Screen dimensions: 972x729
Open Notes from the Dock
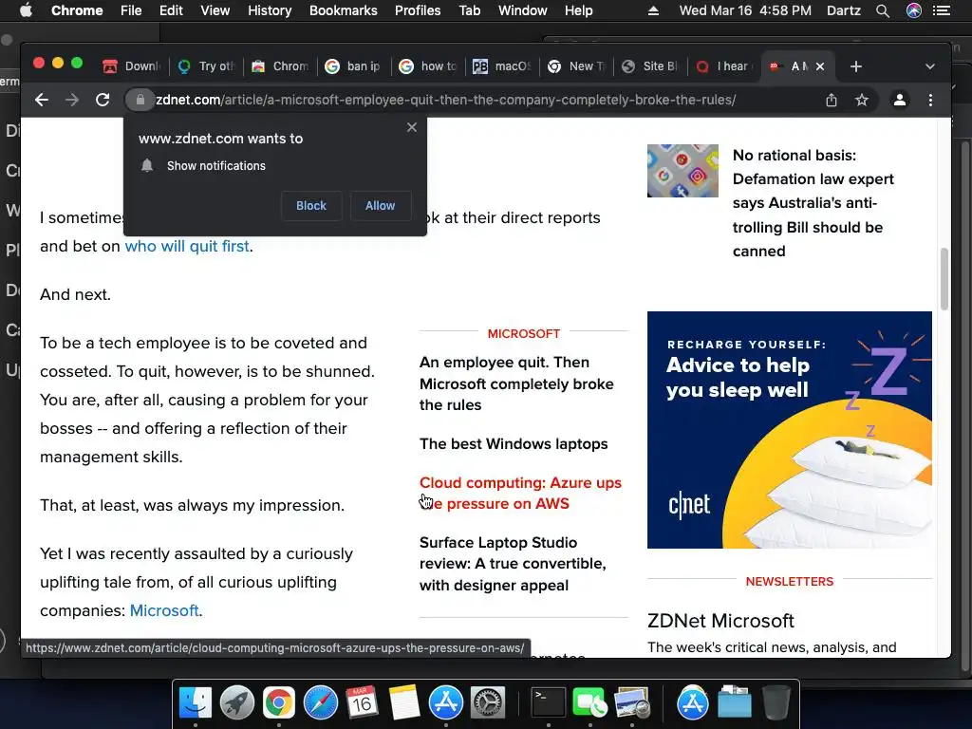pyautogui.click(x=404, y=703)
